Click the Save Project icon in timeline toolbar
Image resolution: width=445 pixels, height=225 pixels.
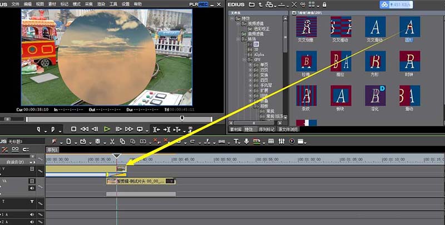pyautogui.click(x=98, y=141)
